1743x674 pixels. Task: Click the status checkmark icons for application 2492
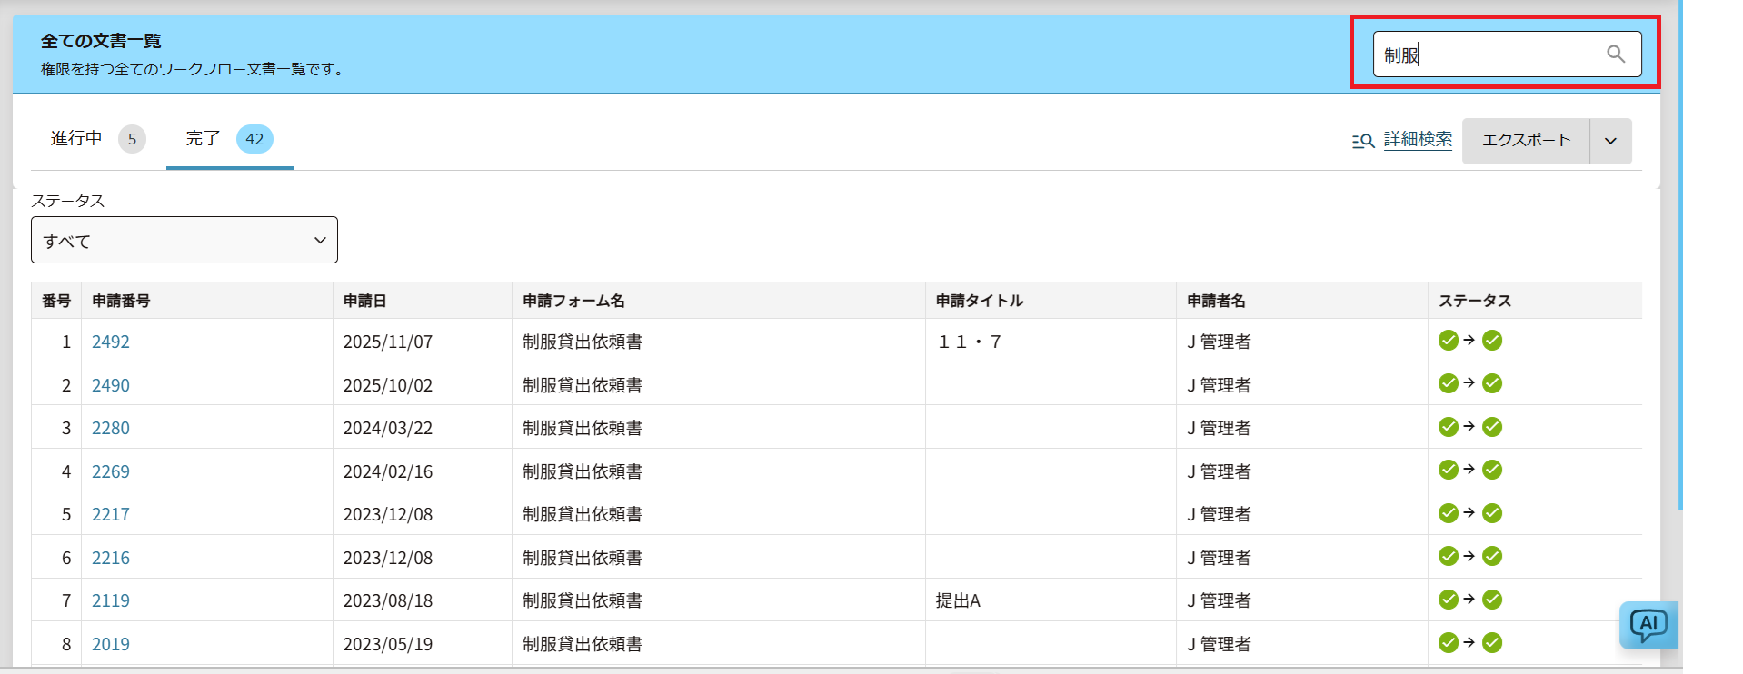[1469, 341]
